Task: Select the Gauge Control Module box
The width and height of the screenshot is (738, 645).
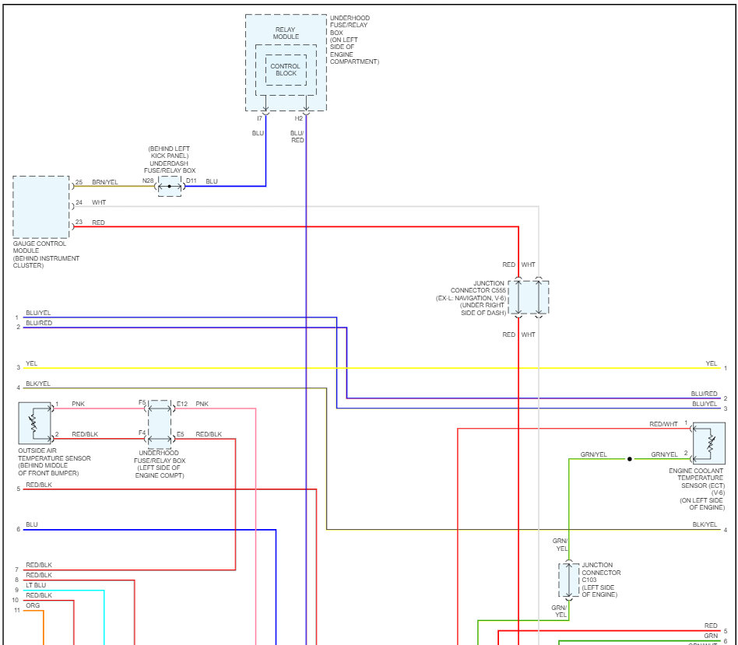Action: [41, 207]
